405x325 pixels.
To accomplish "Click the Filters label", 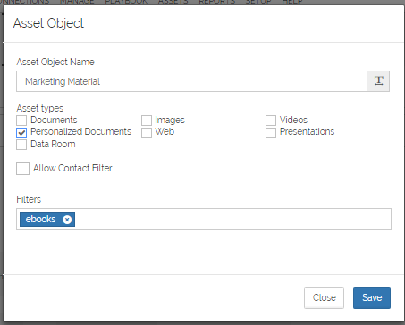I will point(29,199).
